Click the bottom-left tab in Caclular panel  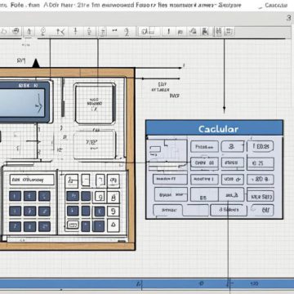168,210
